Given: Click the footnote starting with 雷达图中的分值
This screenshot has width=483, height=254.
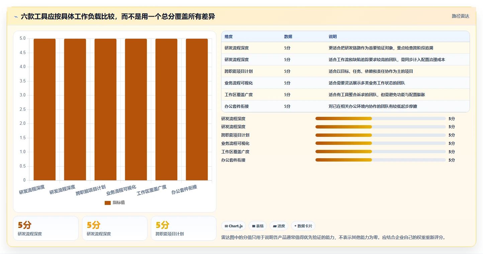Looking at the screenshot, I should tap(334, 238).
